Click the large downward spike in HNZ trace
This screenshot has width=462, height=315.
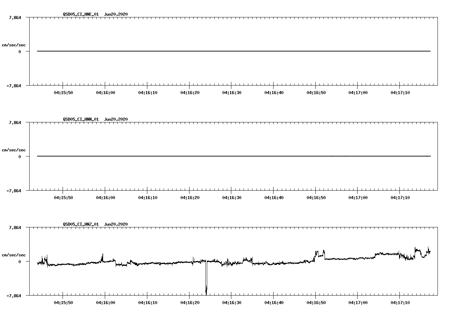coord(206,278)
